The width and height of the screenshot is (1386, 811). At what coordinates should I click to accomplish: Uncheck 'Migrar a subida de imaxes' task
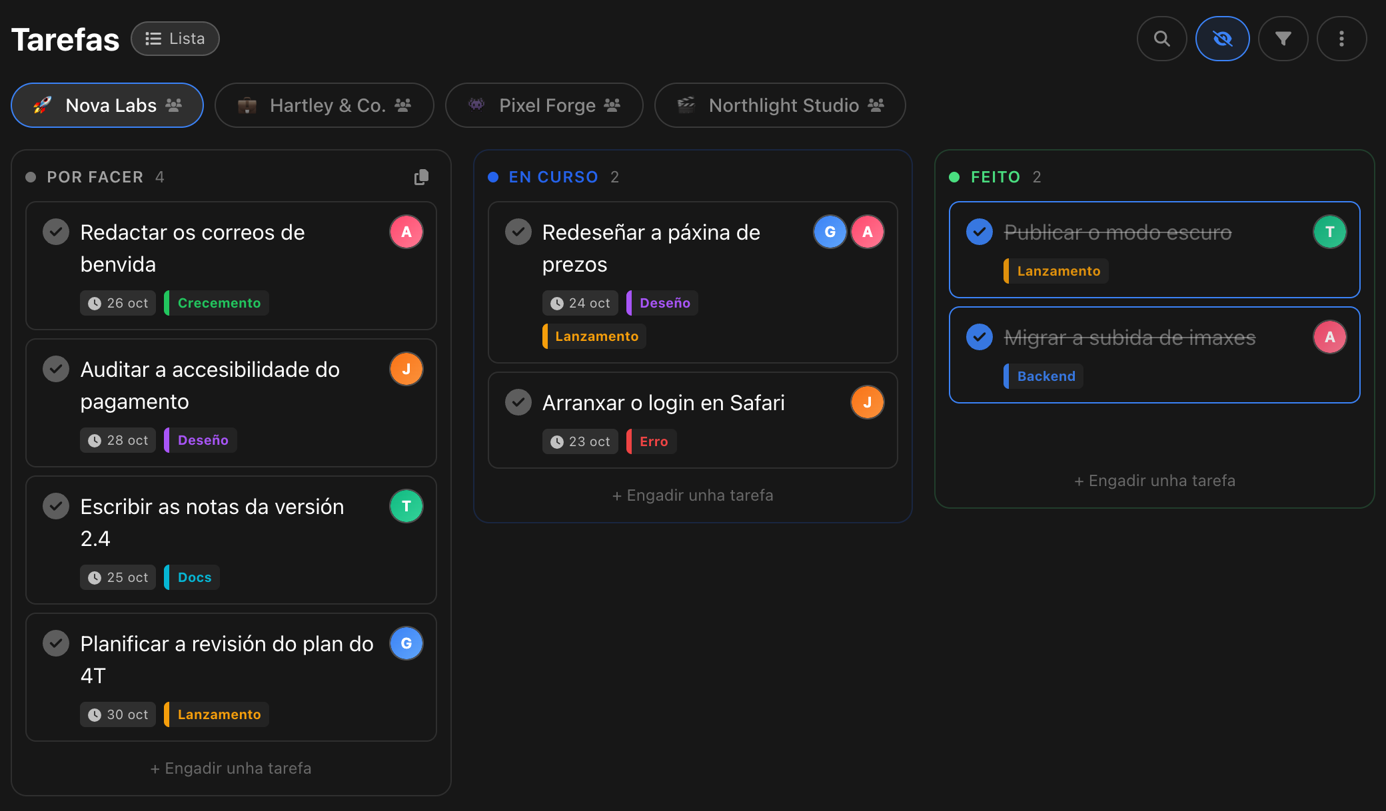[980, 337]
